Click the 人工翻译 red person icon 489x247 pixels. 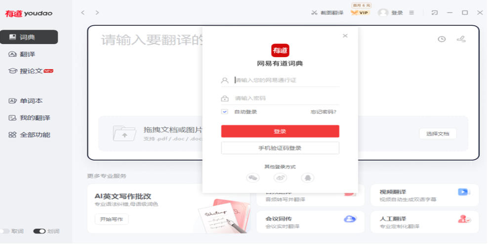[x=464, y=219]
